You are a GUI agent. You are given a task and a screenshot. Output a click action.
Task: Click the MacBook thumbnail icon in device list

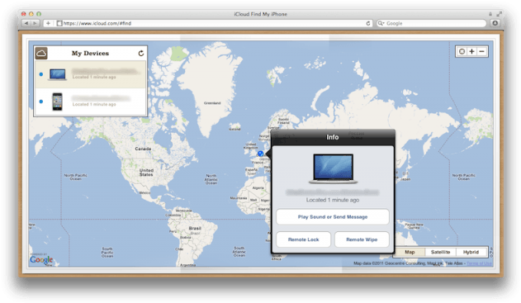[x=58, y=74]
